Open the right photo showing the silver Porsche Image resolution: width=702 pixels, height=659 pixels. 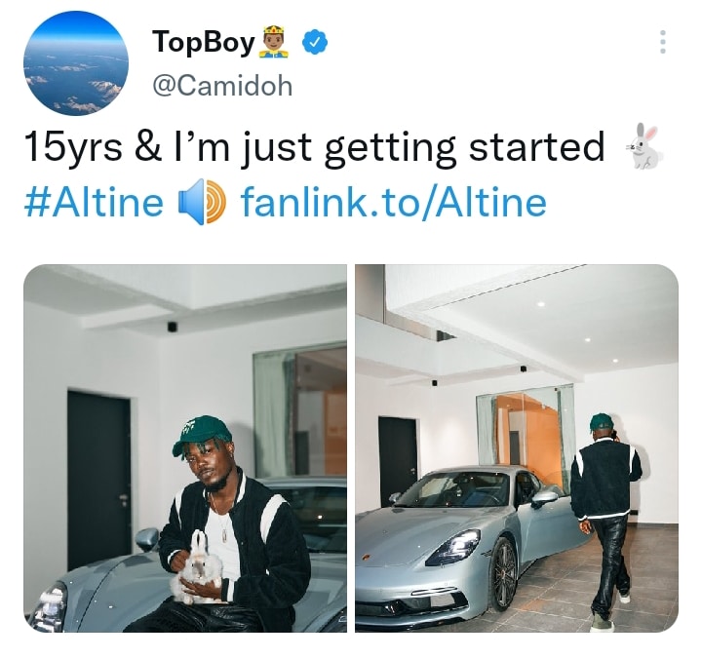tap(517, 448)
